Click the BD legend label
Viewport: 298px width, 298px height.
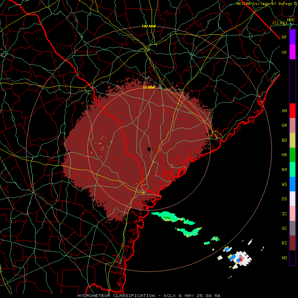284,140
